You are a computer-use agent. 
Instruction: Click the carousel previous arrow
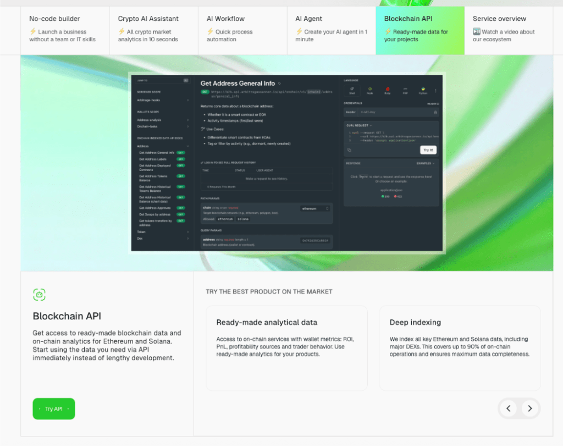pyautogui.click(x=508, y=408)
